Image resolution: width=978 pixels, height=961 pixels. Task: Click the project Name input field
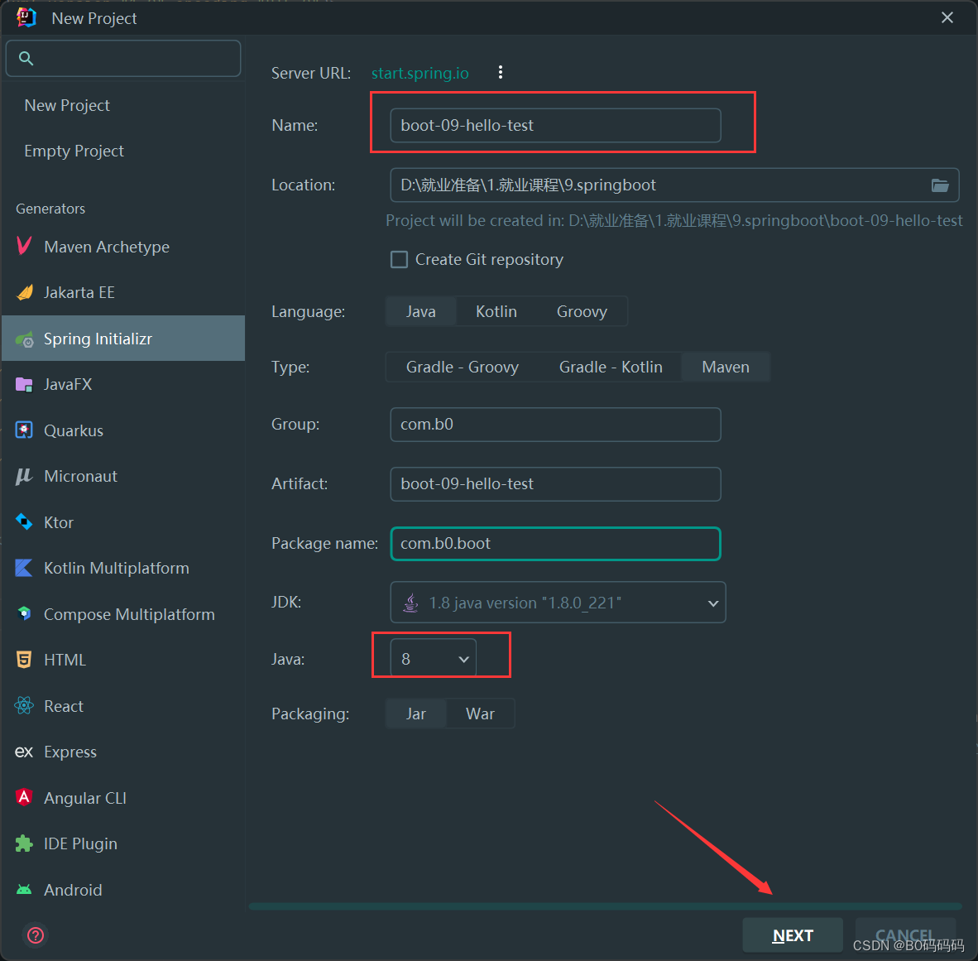[555, 126]
